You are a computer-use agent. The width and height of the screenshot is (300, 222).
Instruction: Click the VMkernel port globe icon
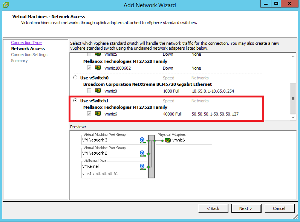click(x=142, y=167)
